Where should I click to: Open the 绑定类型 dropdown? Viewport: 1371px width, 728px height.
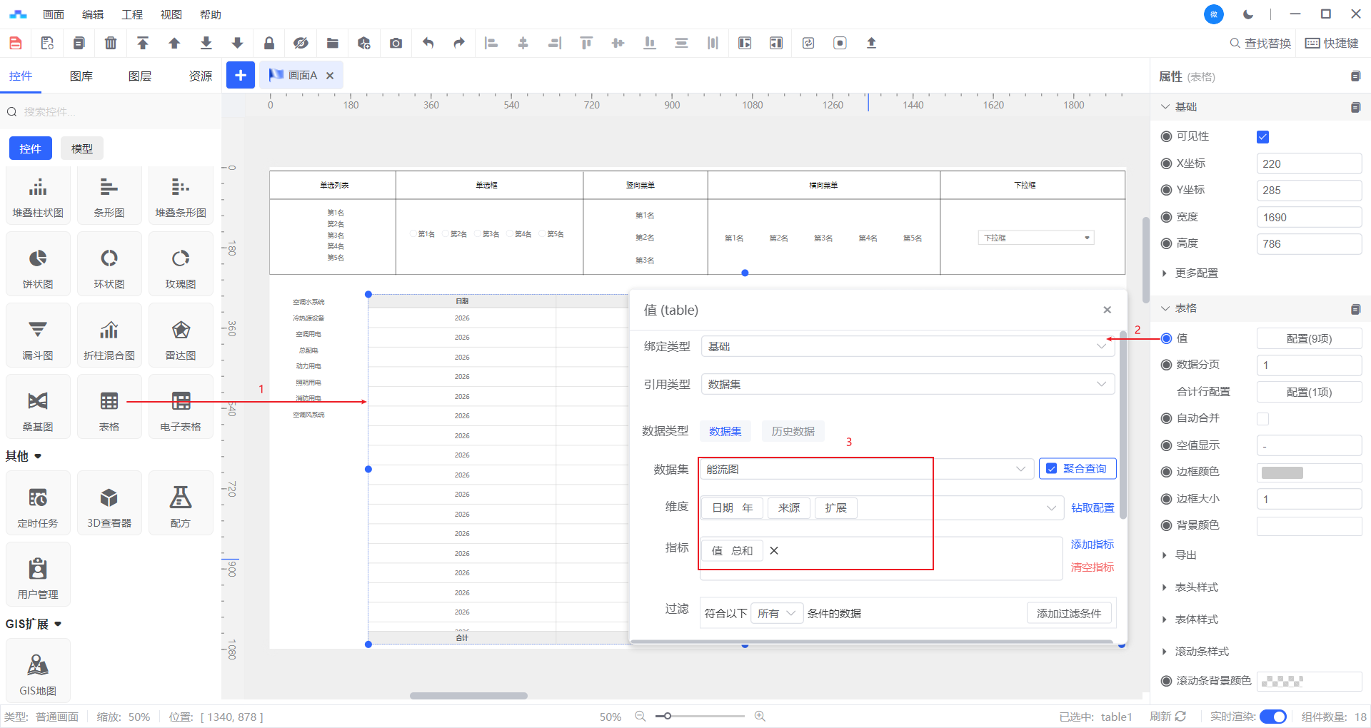coord(907,346)
